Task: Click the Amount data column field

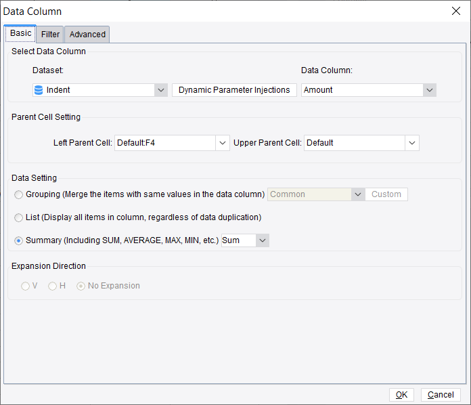Action: pos(362,90)
